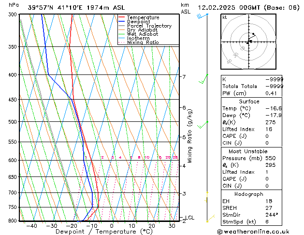Viewport: 304px width, 235px height.
Task: Click the green Wet Adiabat legend line
Action: [121, 34]
